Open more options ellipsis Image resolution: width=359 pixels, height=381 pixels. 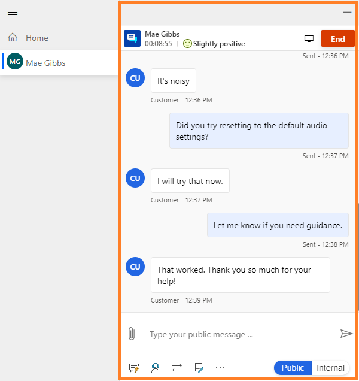coord(220,368)
